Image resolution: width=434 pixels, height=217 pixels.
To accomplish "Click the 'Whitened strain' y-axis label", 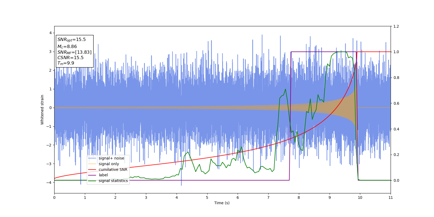I will [42, 110].
